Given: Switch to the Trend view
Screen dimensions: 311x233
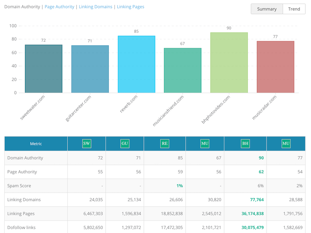Looking at the screenshot, I should 294,9.
